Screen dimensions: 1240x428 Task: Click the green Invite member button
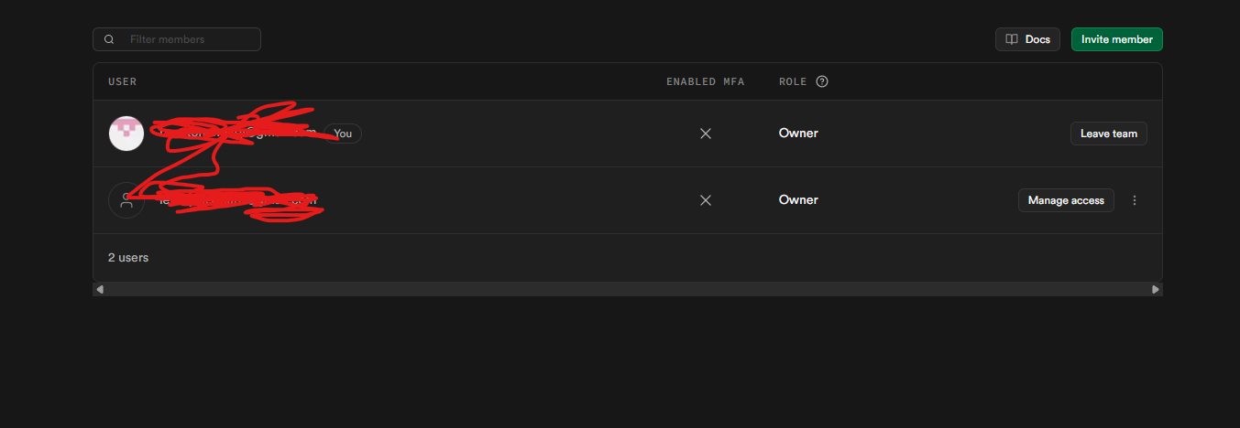pyautogui.click(x=1116, y=39)
